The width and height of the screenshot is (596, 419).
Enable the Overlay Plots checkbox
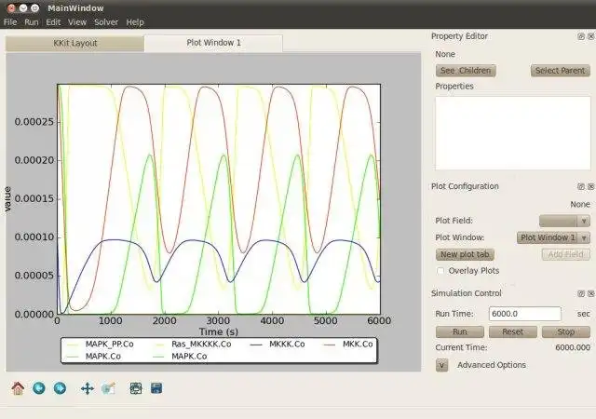click(x=440, y=271)
